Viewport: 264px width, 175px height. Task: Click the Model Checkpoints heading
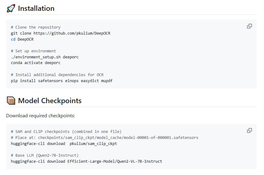point(50,100)
